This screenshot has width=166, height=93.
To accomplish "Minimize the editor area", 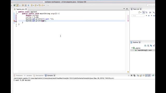I will click(x=124, y=9).
